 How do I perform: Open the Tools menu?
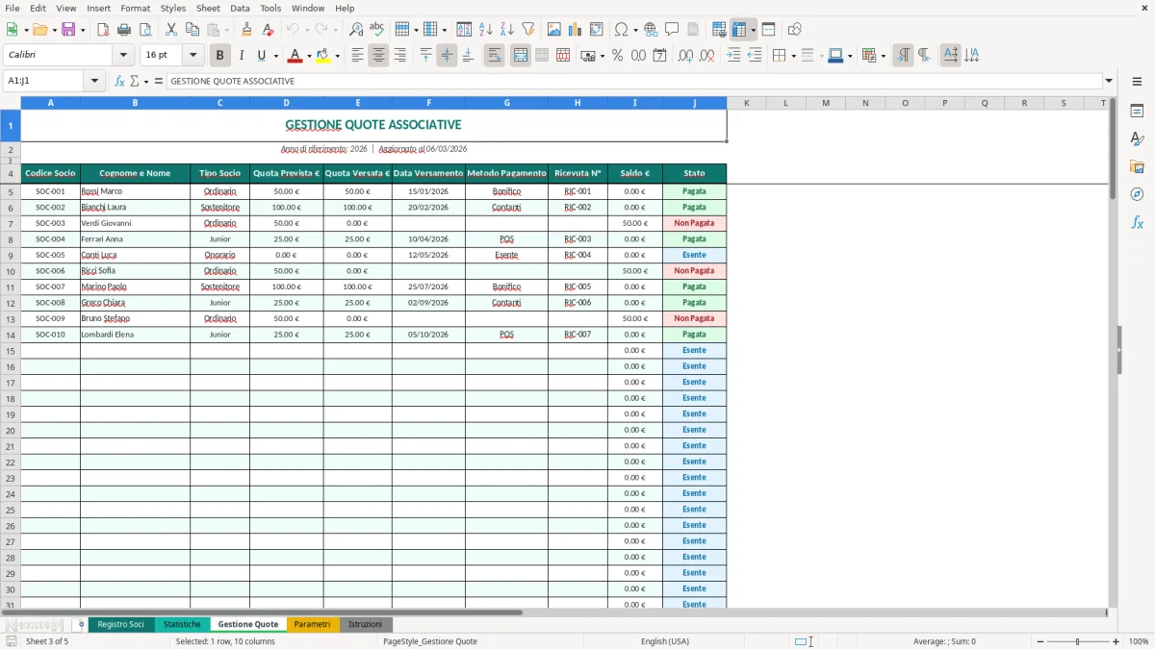270,9
